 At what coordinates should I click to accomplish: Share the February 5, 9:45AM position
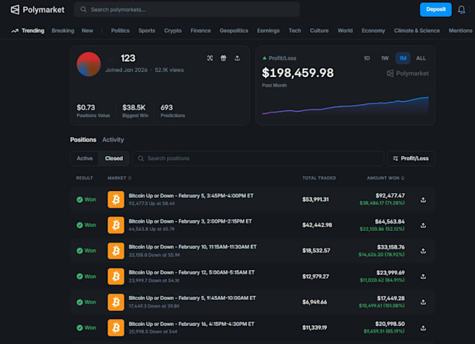pyautogui.click(x=423, y=302)
